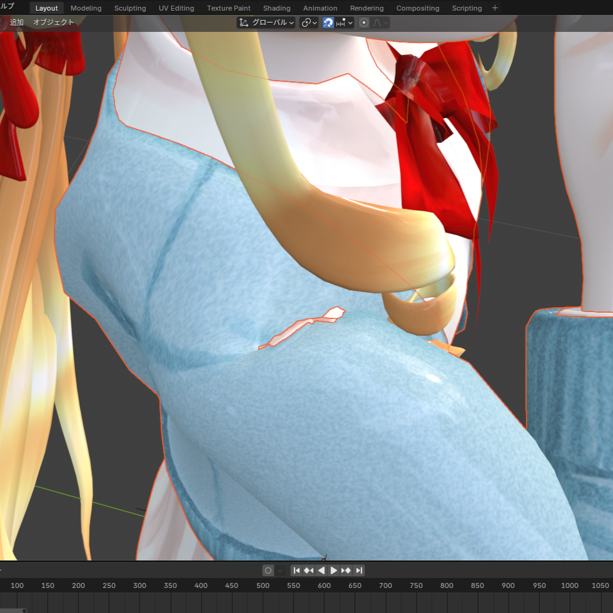Open the Compositing workspace tab
The image size is (613, 613).
click(418, 8)
